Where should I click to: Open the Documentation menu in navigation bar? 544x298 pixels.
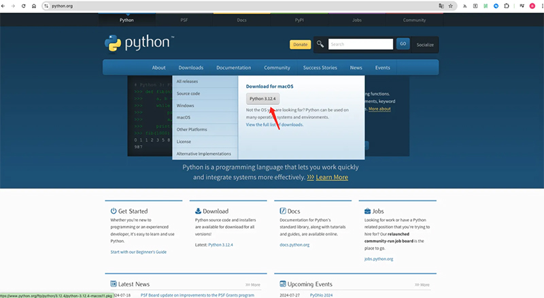[233, 67]
